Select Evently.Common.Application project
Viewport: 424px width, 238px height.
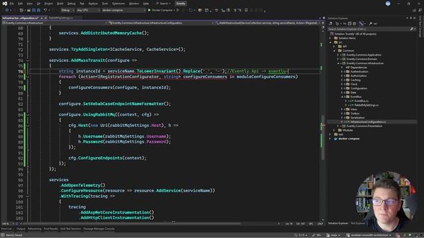coord(364,55)
